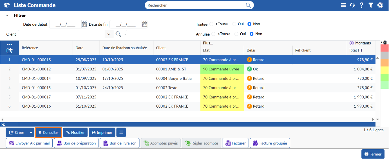
Task: Select Oui radio for Annulée
Action: 236,34
